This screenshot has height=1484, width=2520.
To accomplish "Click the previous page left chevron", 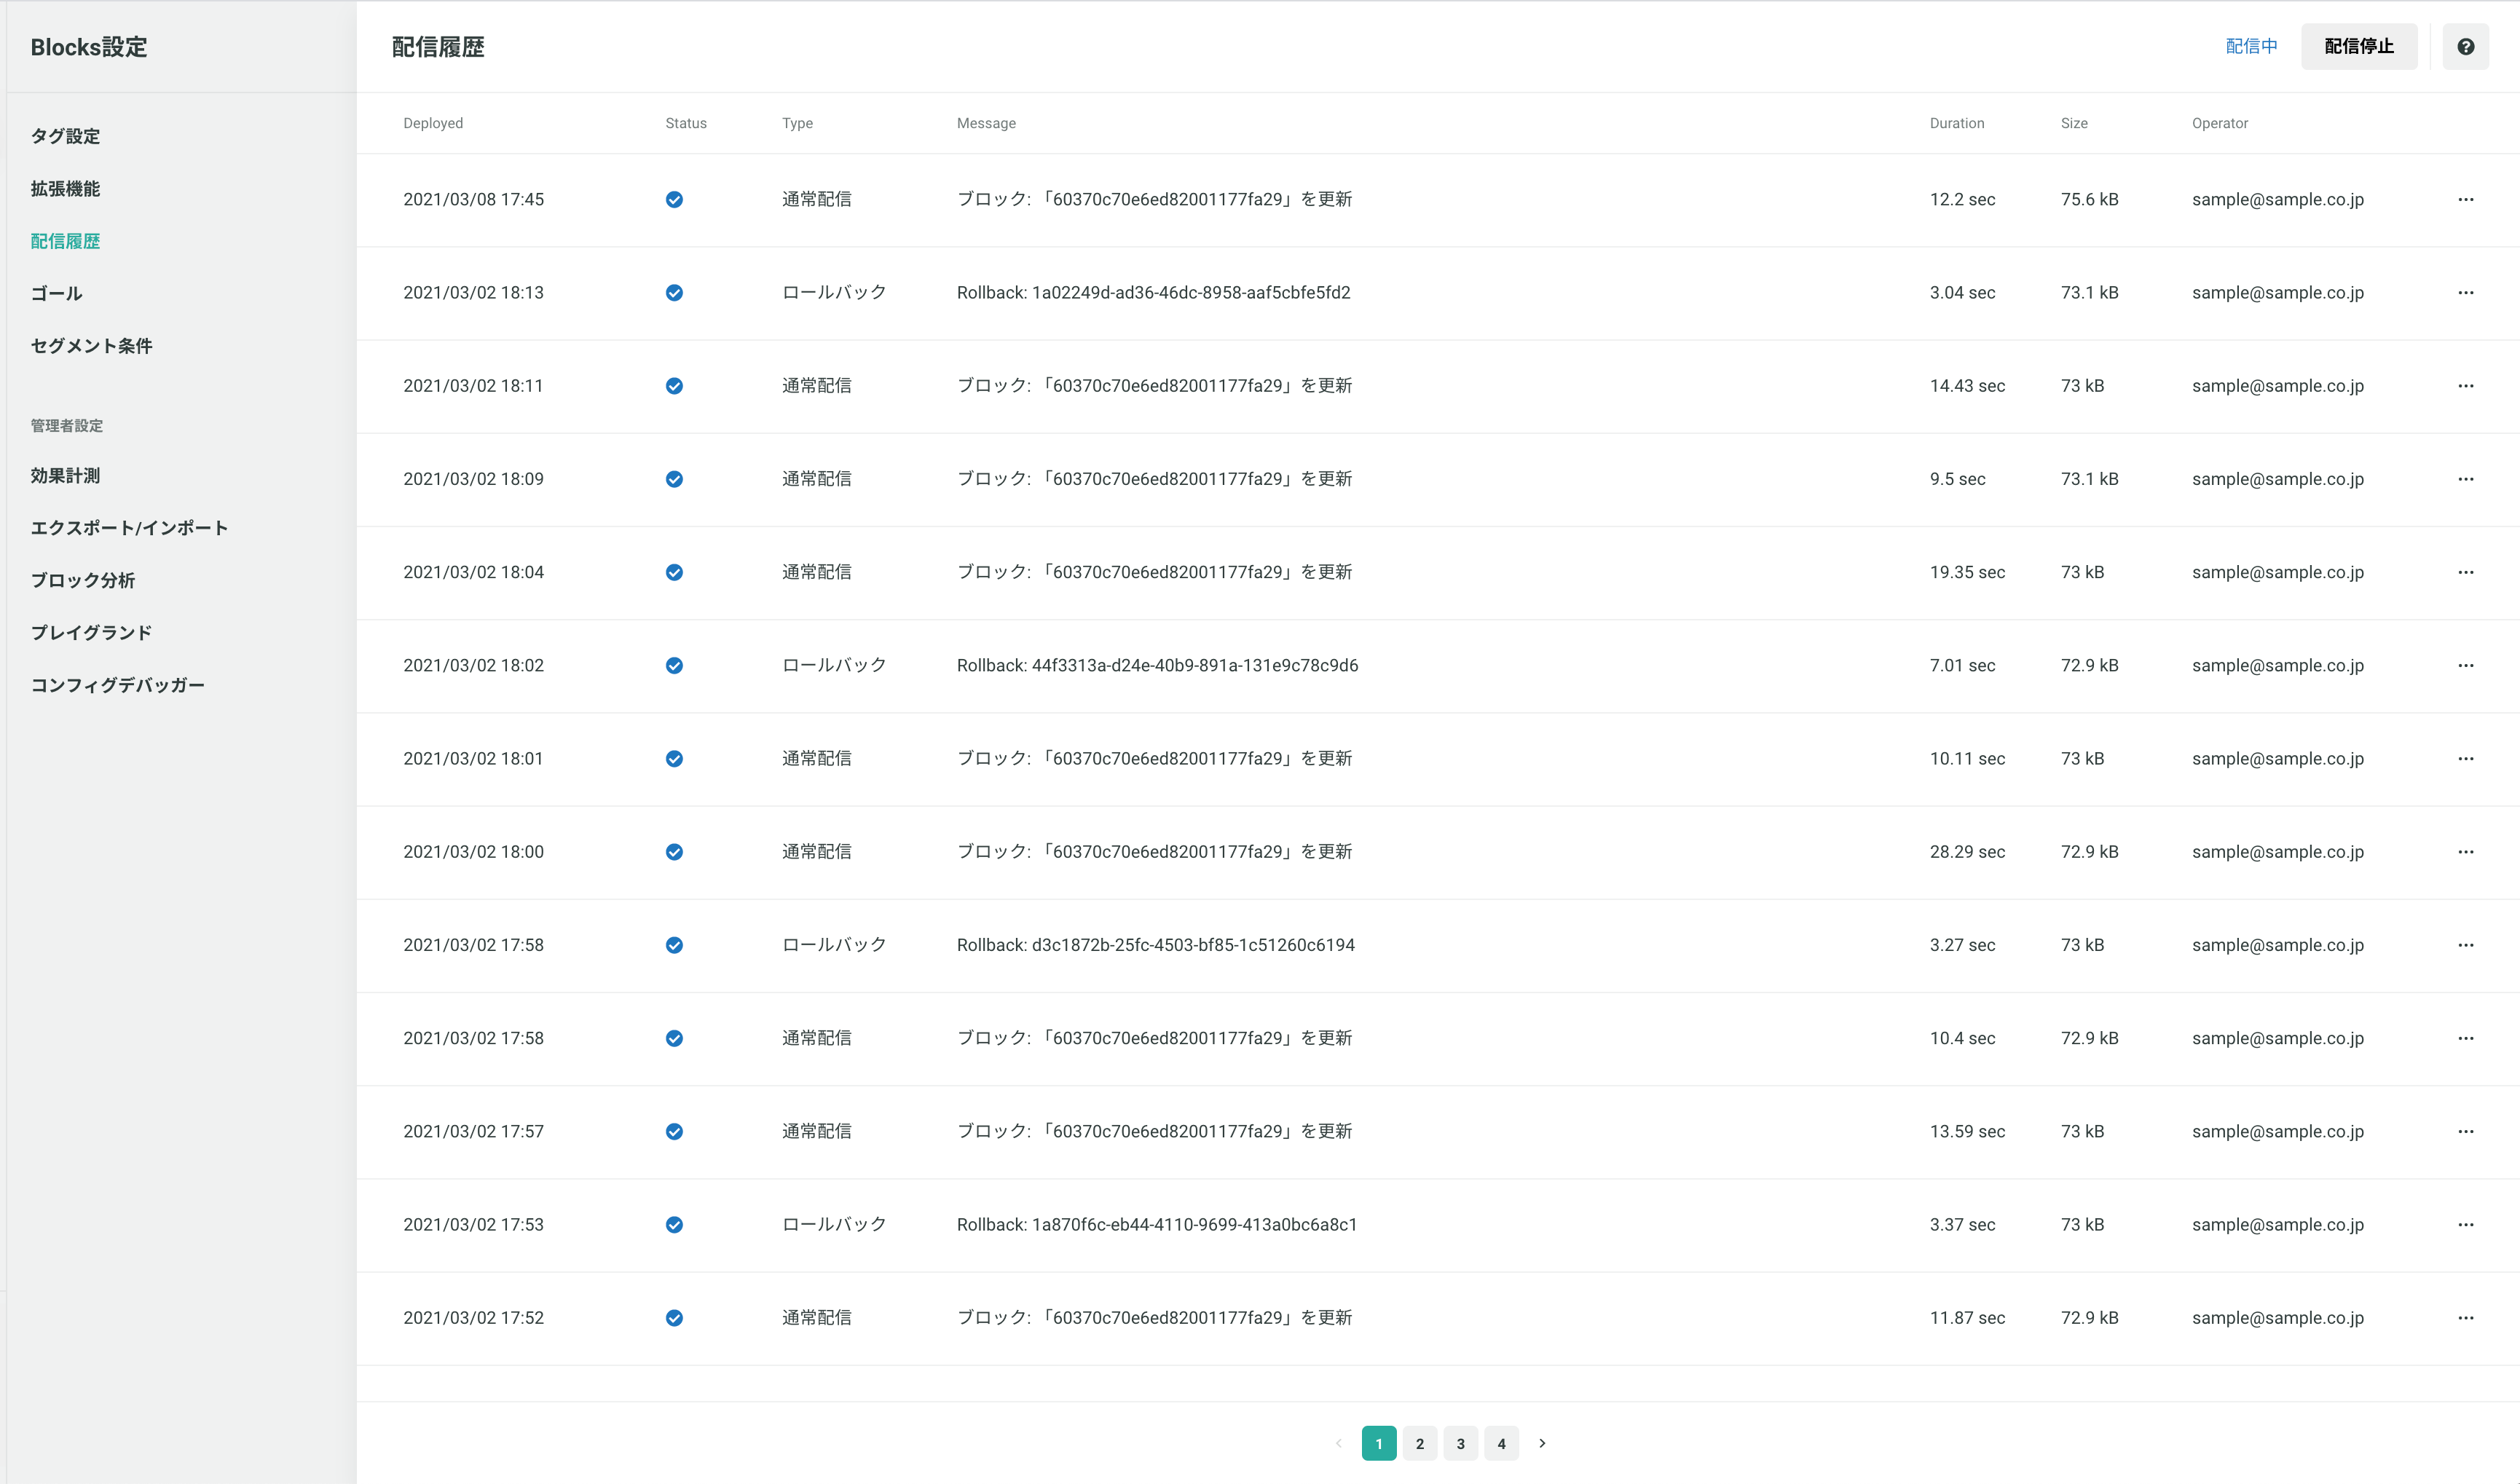I will (x=1338, y=1443).
